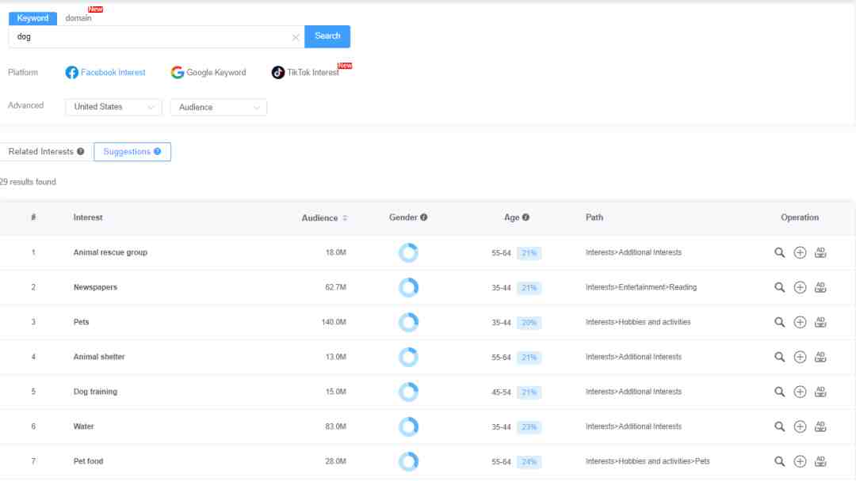Select Facebook Interest platform

[105, 73]
